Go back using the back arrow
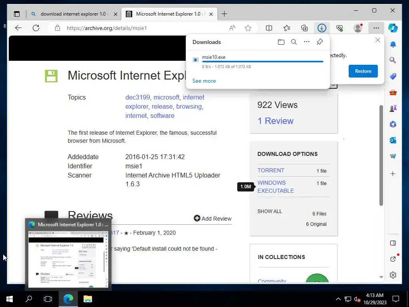 pyautogui.click(x=18, y=28)
